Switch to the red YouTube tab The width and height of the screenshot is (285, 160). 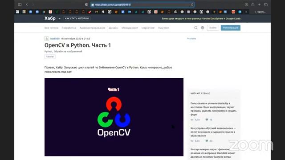233,12
